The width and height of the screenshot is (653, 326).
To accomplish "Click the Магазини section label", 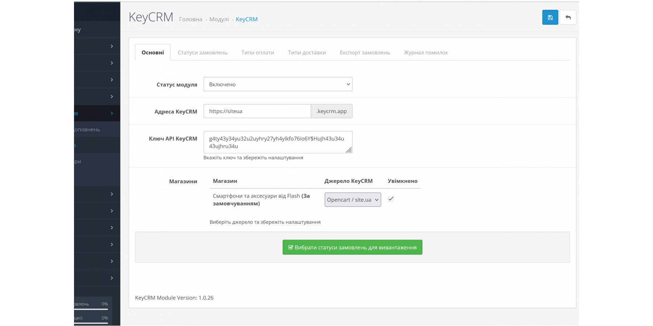I will pos(183,181).
